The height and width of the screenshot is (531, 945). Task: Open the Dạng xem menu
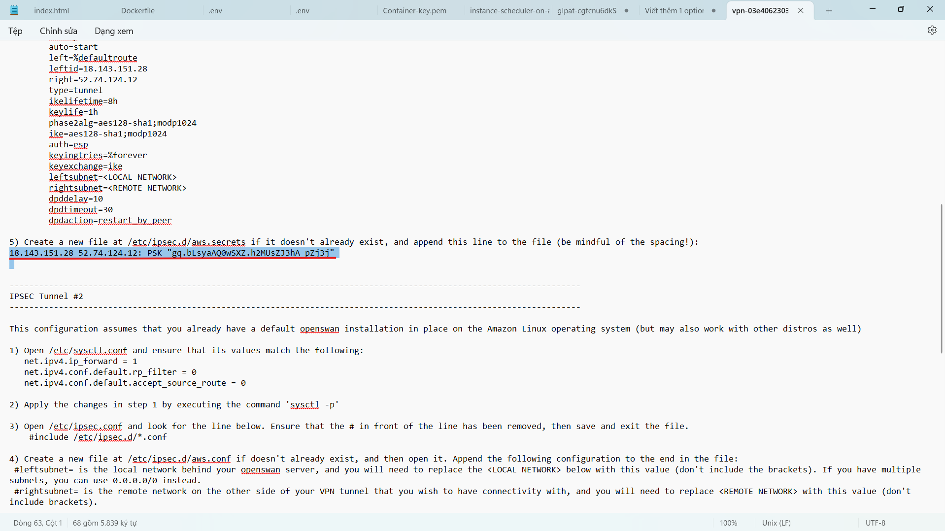click(114, 31)
